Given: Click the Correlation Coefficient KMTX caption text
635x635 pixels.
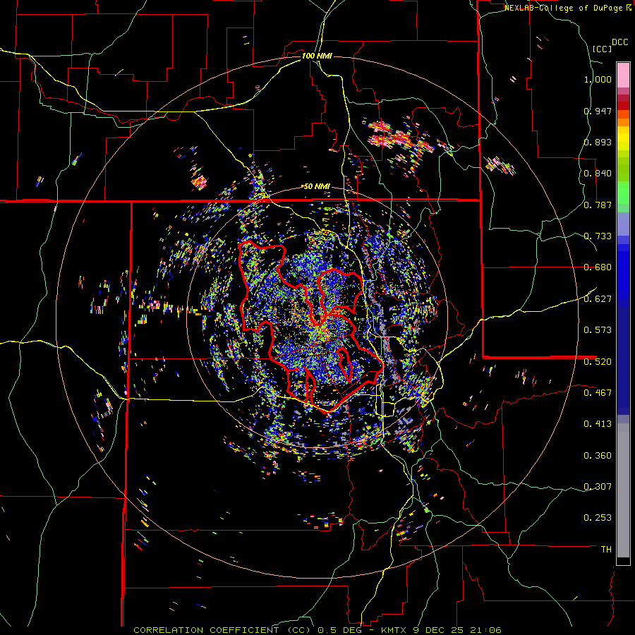Looking at the screenshot, I should click(x=317, y=630).
